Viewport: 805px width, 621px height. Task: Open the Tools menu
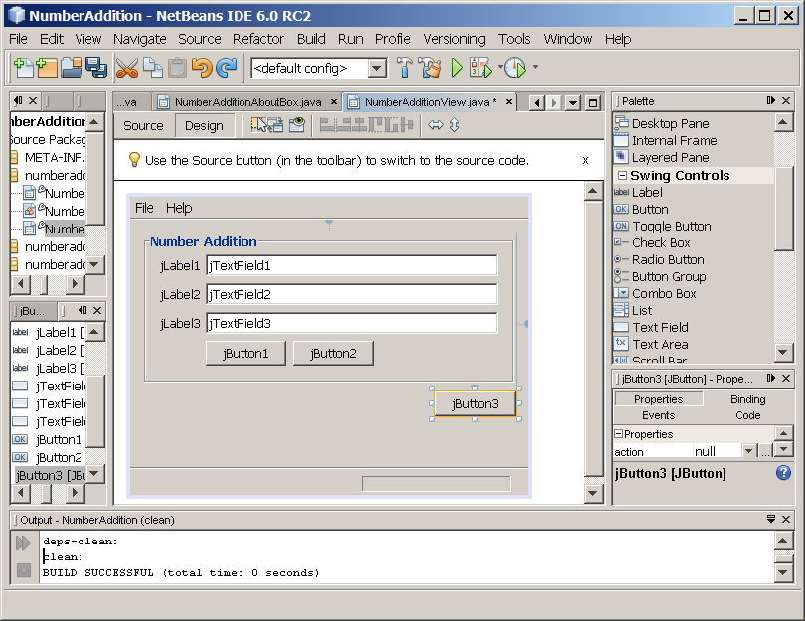(514, 39)
